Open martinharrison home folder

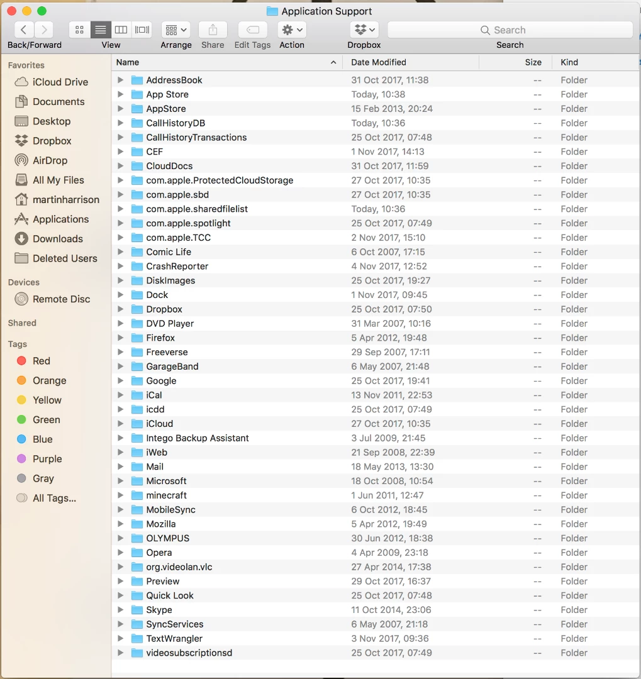tap(57, 200)
